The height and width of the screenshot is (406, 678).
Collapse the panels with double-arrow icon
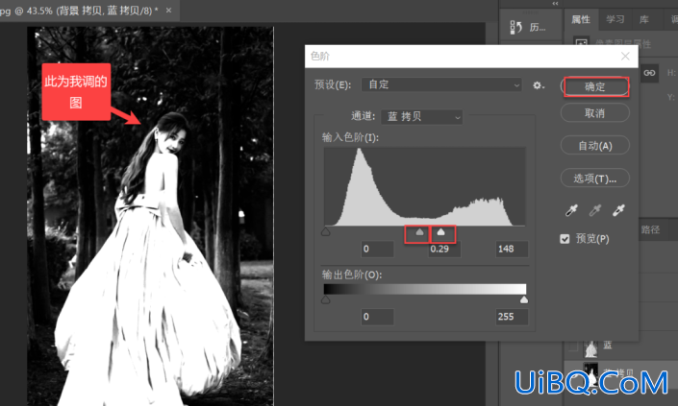coord(555,4)
